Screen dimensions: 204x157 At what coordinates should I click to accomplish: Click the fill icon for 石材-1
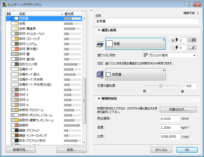pos(15,90)
